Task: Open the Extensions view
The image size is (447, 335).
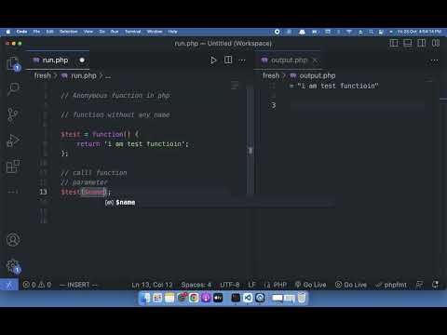Action: point(13,167)
